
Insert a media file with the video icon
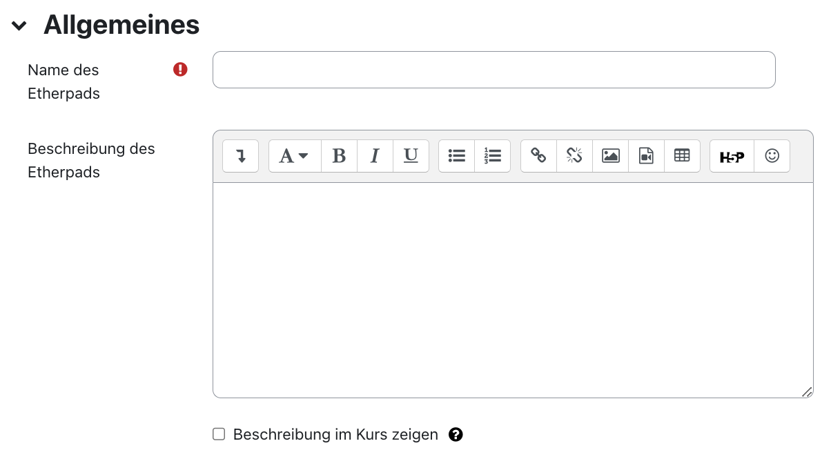(x=646, y=156)
